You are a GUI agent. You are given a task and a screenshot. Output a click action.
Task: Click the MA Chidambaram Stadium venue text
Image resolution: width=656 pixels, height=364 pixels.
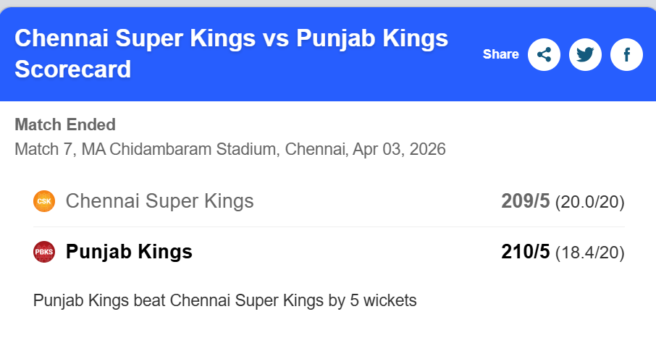tap(181, 150)
